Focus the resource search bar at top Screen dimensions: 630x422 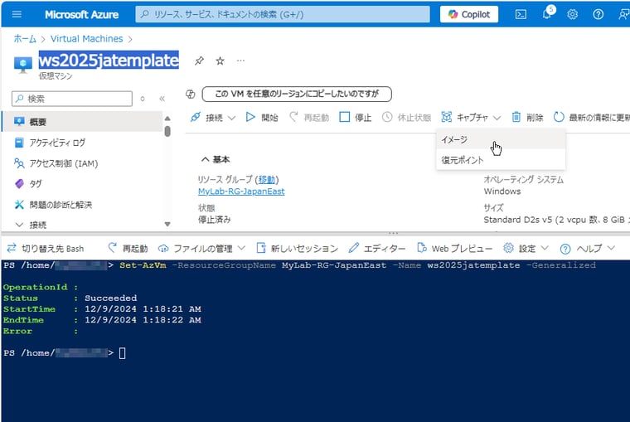click(x=283, y=14)
